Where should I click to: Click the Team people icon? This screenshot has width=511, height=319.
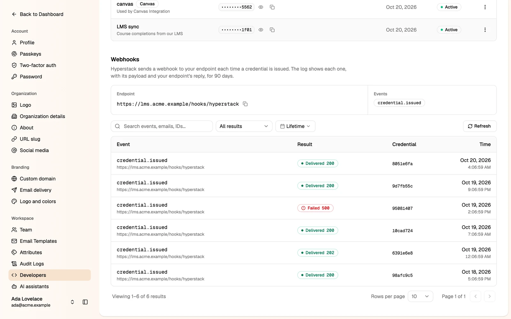14,230
